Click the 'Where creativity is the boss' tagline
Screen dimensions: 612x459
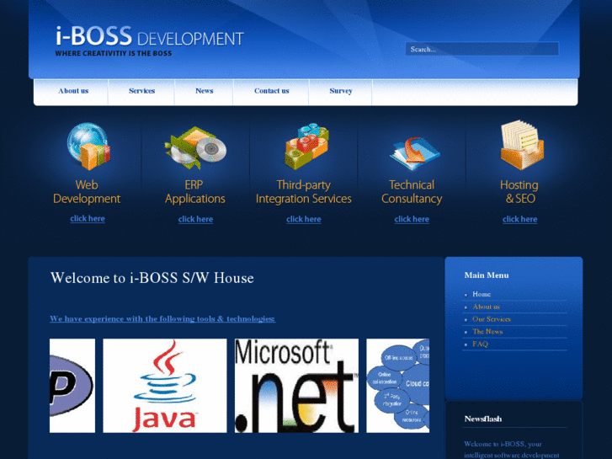pyautogui.click(x=114, y=54)
